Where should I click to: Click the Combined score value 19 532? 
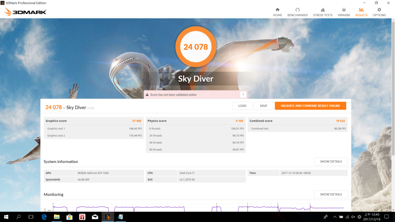click(340, 121)
